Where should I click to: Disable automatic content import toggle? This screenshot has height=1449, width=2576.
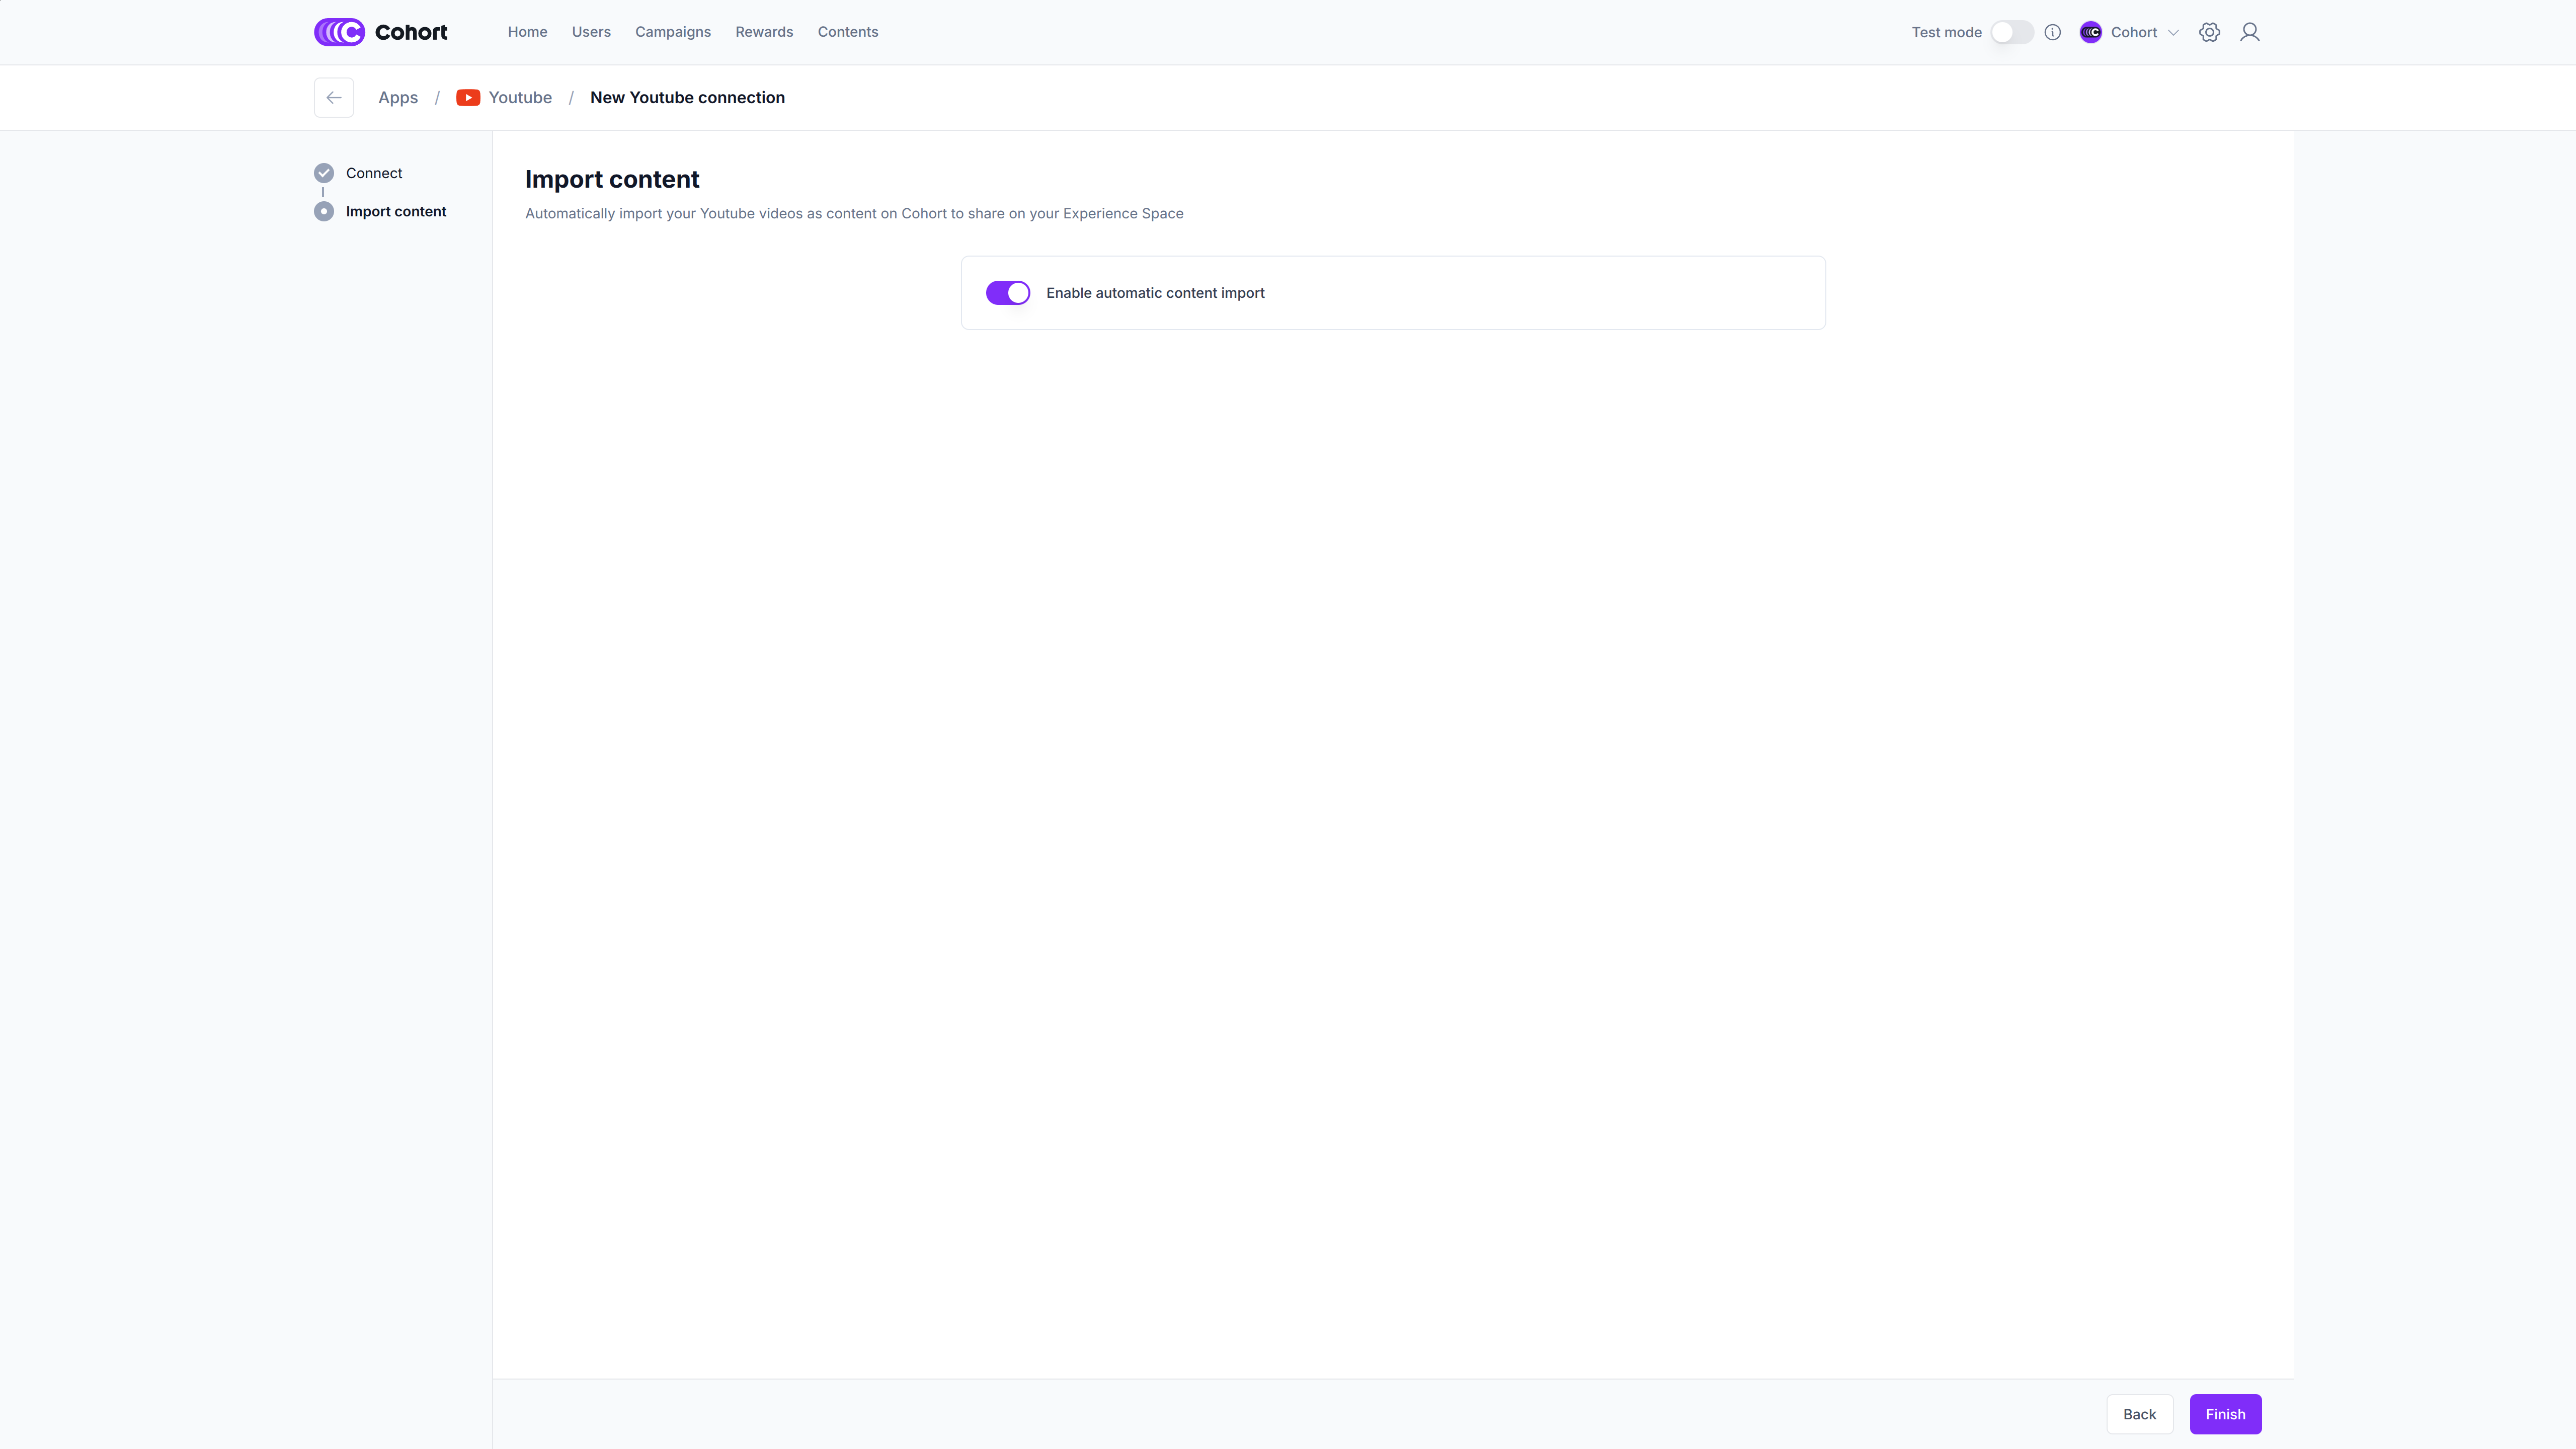point(1007,293)
